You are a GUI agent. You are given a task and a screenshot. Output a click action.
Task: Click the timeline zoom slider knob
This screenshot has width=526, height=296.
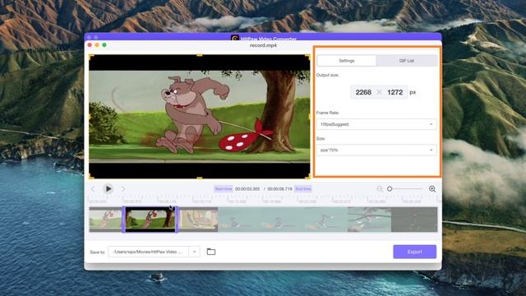[390, 189]
